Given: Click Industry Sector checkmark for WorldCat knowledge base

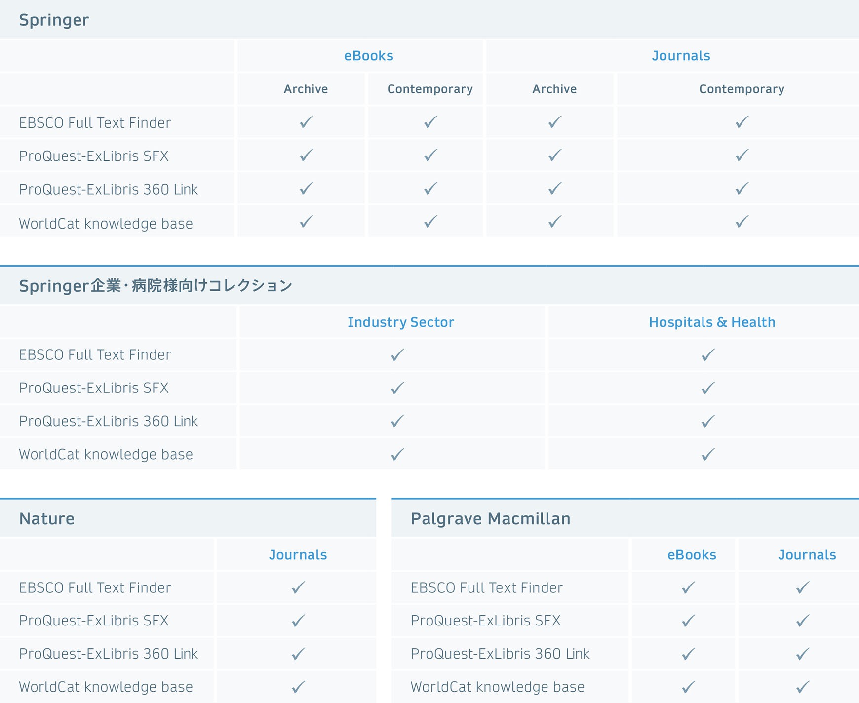Looking at the screenshot, I should (x=397, y=454).
